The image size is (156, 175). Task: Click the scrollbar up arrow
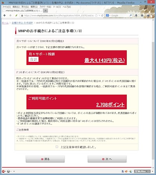[x=153, y=20]
